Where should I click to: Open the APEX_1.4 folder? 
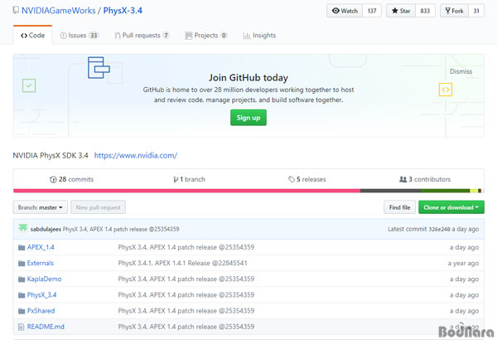(41, 247)
